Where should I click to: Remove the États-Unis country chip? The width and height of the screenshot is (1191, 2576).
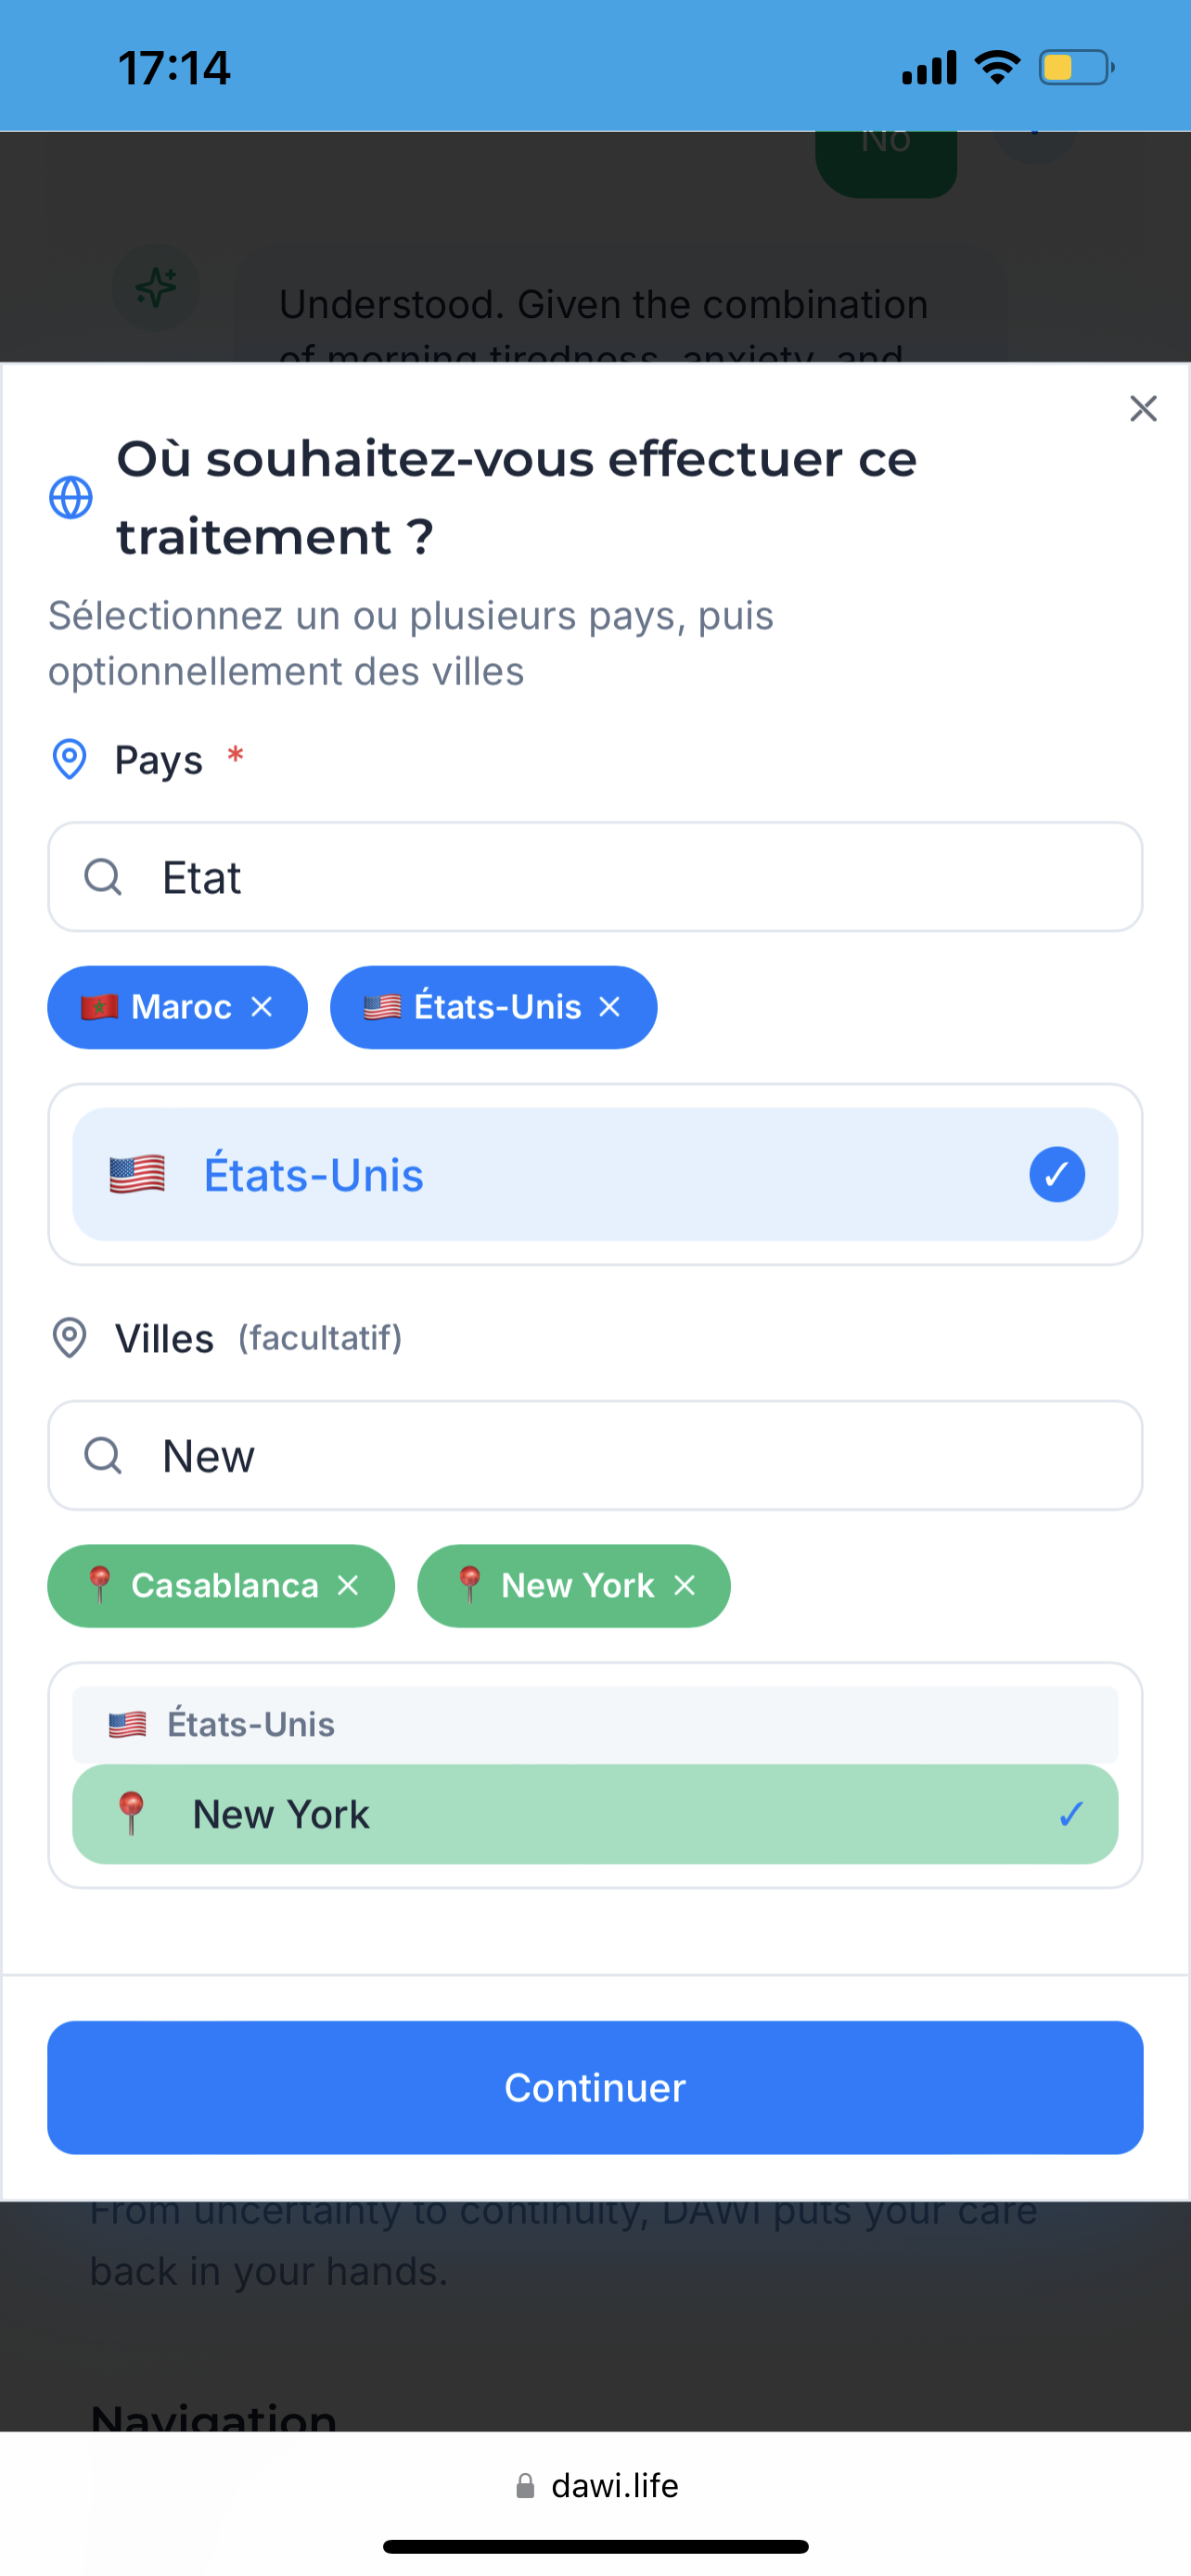610,1007
